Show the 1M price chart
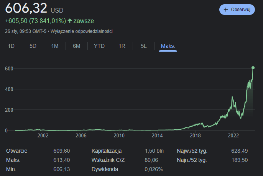This screenshot has width=263, height=176. (55, 46)
